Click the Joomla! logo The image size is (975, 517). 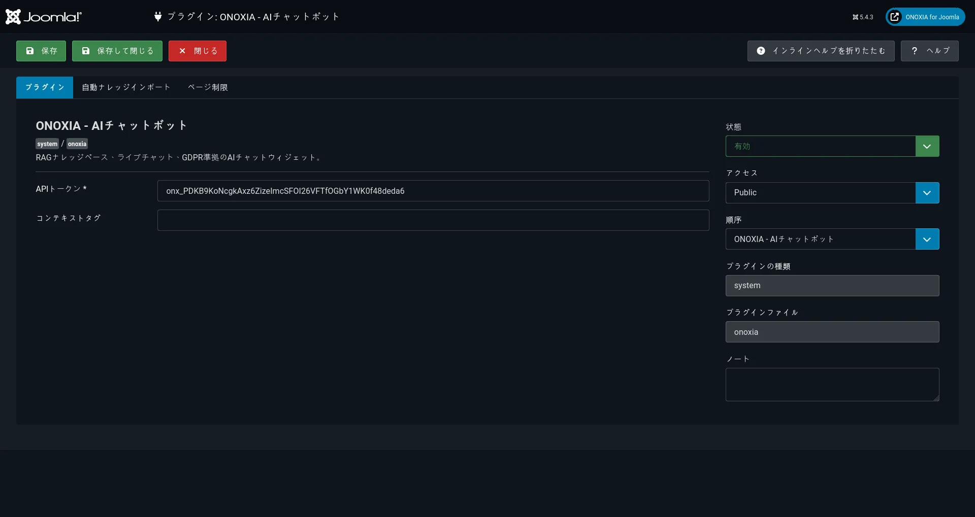coord(44,17)
